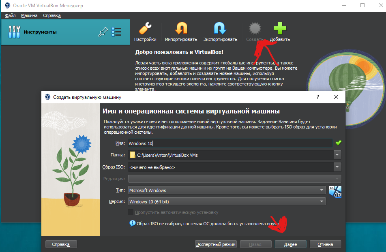Open the disabled Редакция dropdown
The image size is (386, 252).
pos(235,179)
